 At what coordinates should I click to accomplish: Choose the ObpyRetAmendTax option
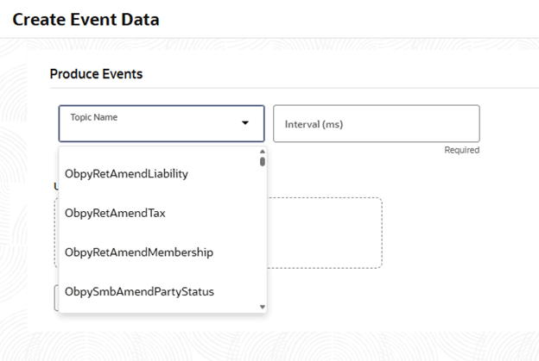[x=162, y=213]
